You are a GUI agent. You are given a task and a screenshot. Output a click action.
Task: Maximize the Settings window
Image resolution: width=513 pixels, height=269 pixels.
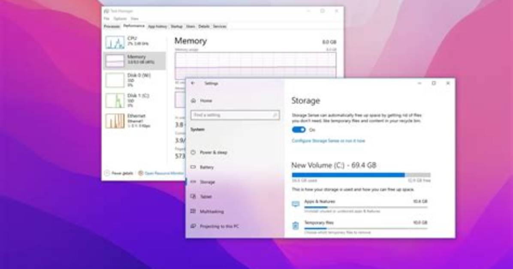tap(434, 84)
